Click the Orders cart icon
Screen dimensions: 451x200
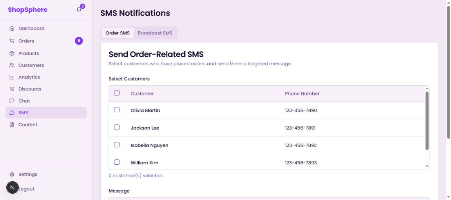(x=12, y=41)
